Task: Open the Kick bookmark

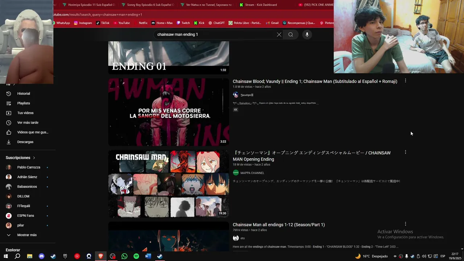Action: click(x=199, y=23)
